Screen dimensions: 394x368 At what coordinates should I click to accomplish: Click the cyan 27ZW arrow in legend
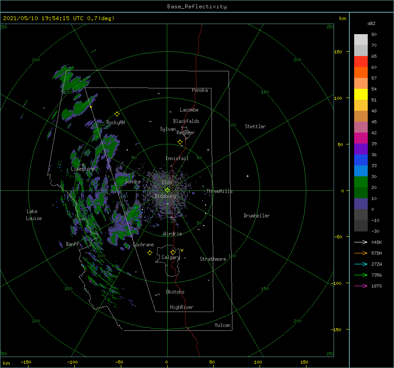click(361, 264)
